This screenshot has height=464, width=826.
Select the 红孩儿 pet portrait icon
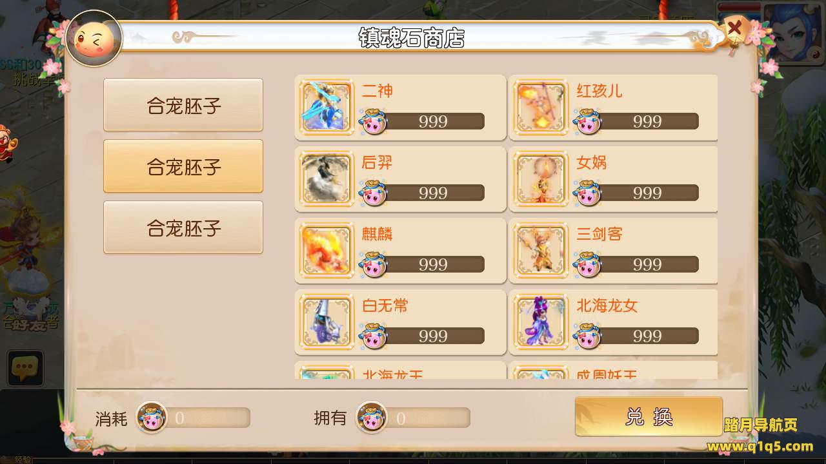[x=541, y=107]
